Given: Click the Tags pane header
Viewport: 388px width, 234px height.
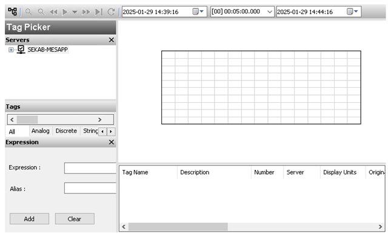Looking at the screenshot, I should (x=61, y=106).
